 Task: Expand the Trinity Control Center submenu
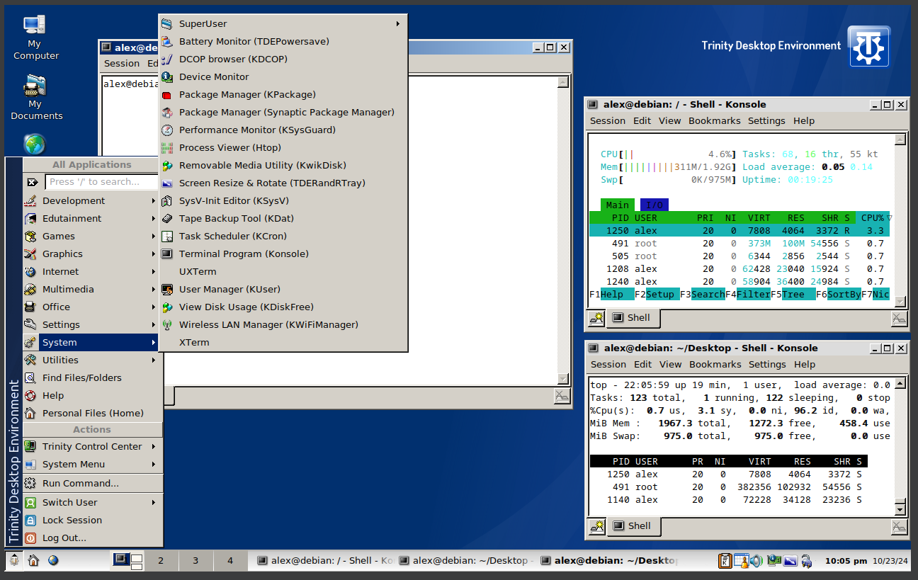click(91, 446)
